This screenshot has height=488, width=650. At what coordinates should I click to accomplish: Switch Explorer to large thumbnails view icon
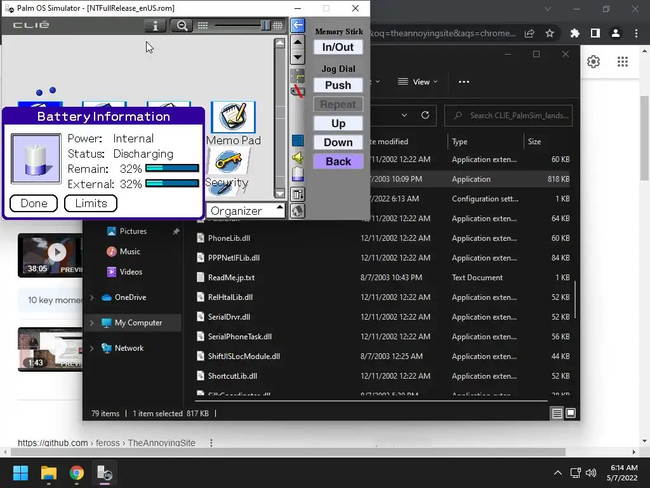pyautogui.click(x=571, y=413)
